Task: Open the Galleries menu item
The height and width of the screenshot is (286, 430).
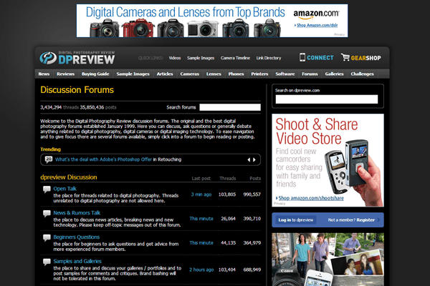Action: tap(334, 74)
